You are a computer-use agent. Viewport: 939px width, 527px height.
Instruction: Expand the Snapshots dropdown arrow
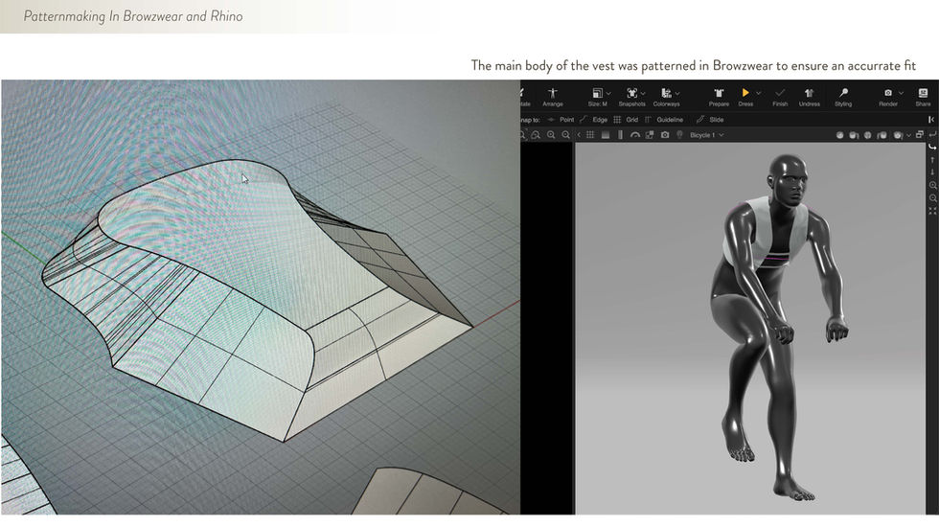(x=643, y=94)
